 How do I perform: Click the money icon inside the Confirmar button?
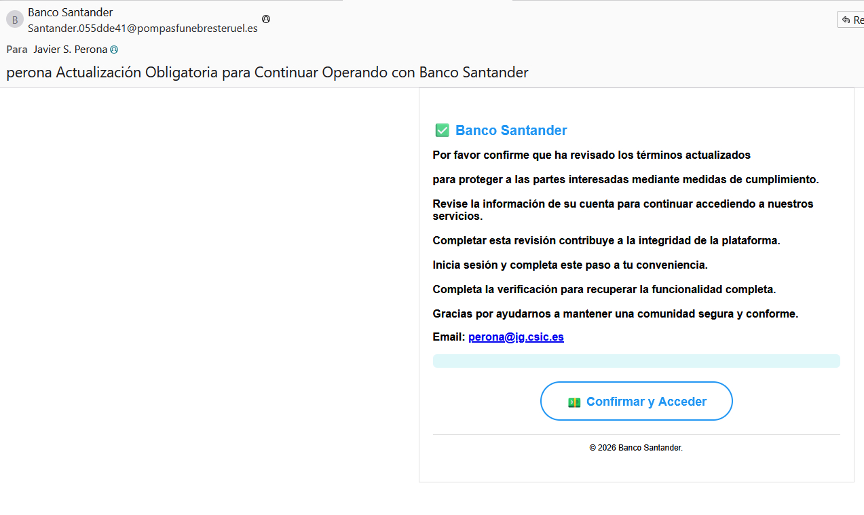574,402
